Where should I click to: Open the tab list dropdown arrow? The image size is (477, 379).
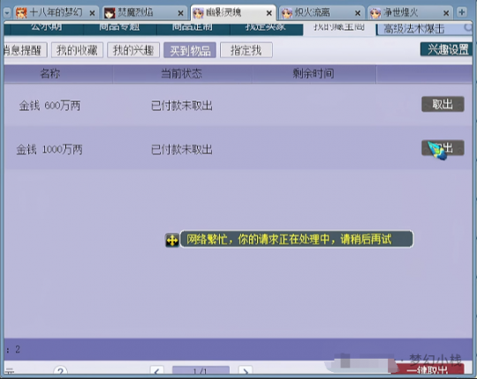(7, 12)
